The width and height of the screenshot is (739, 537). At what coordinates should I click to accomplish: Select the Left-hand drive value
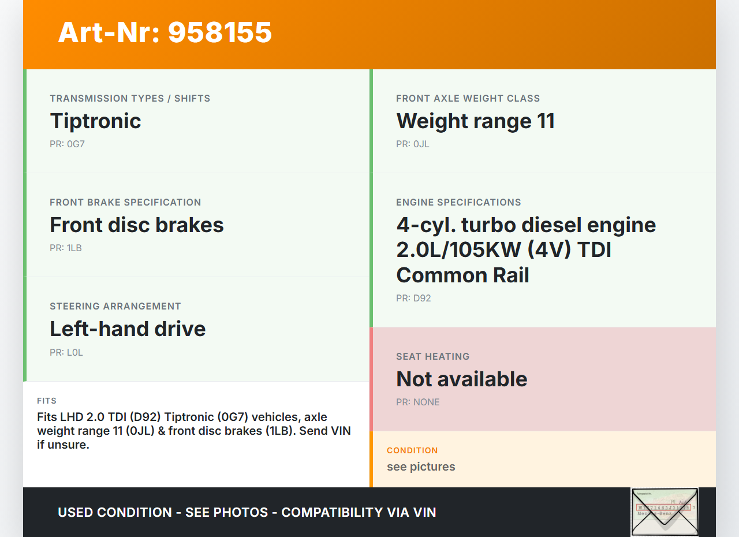(128, 329)
